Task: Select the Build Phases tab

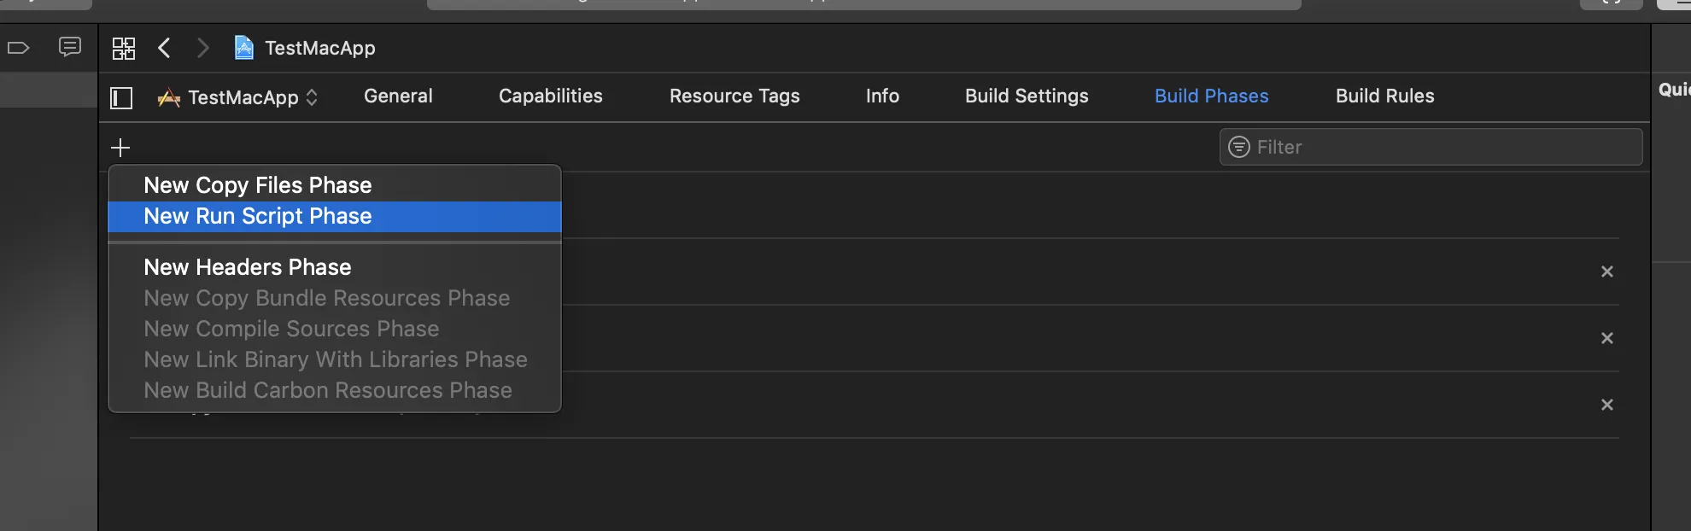Action: point(1211,96)
